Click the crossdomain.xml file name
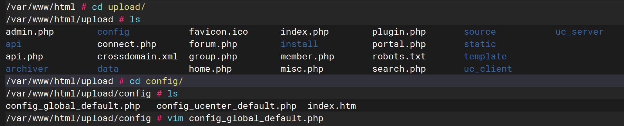Image resolution: width=624 pixels, height=126 pixels. click(x=138, y=57)
